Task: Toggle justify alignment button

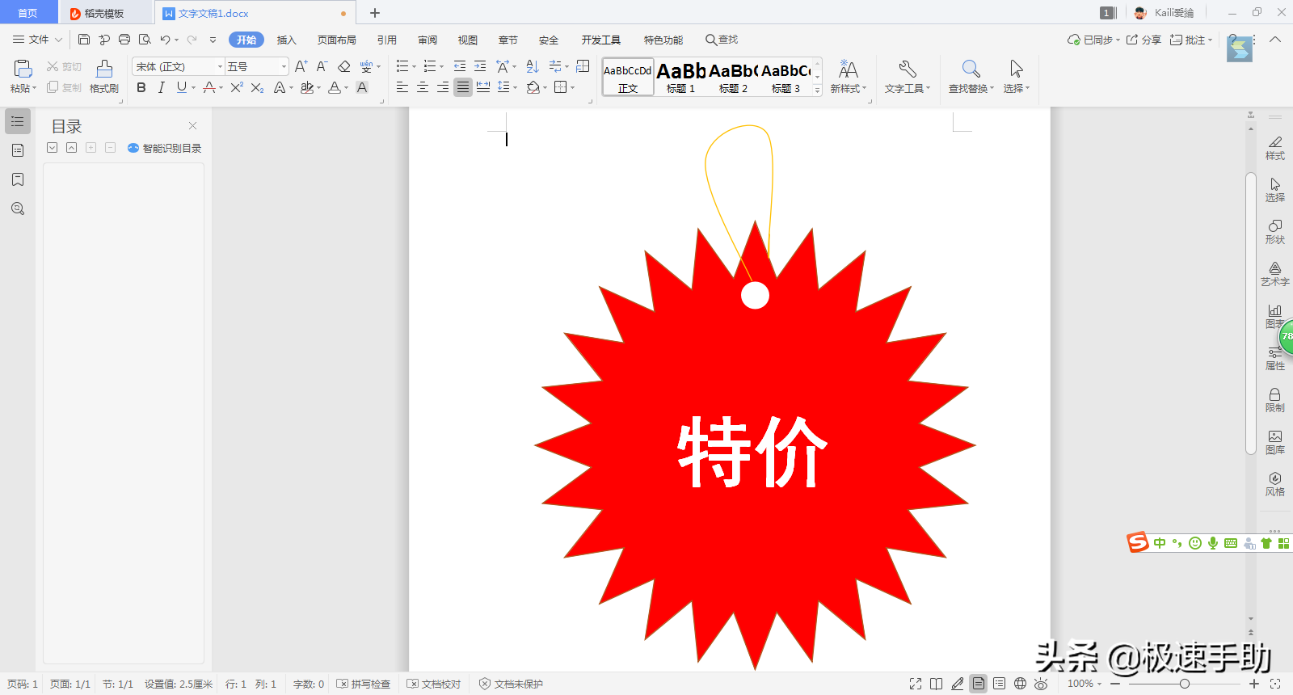Action: [x=462, y=87]
